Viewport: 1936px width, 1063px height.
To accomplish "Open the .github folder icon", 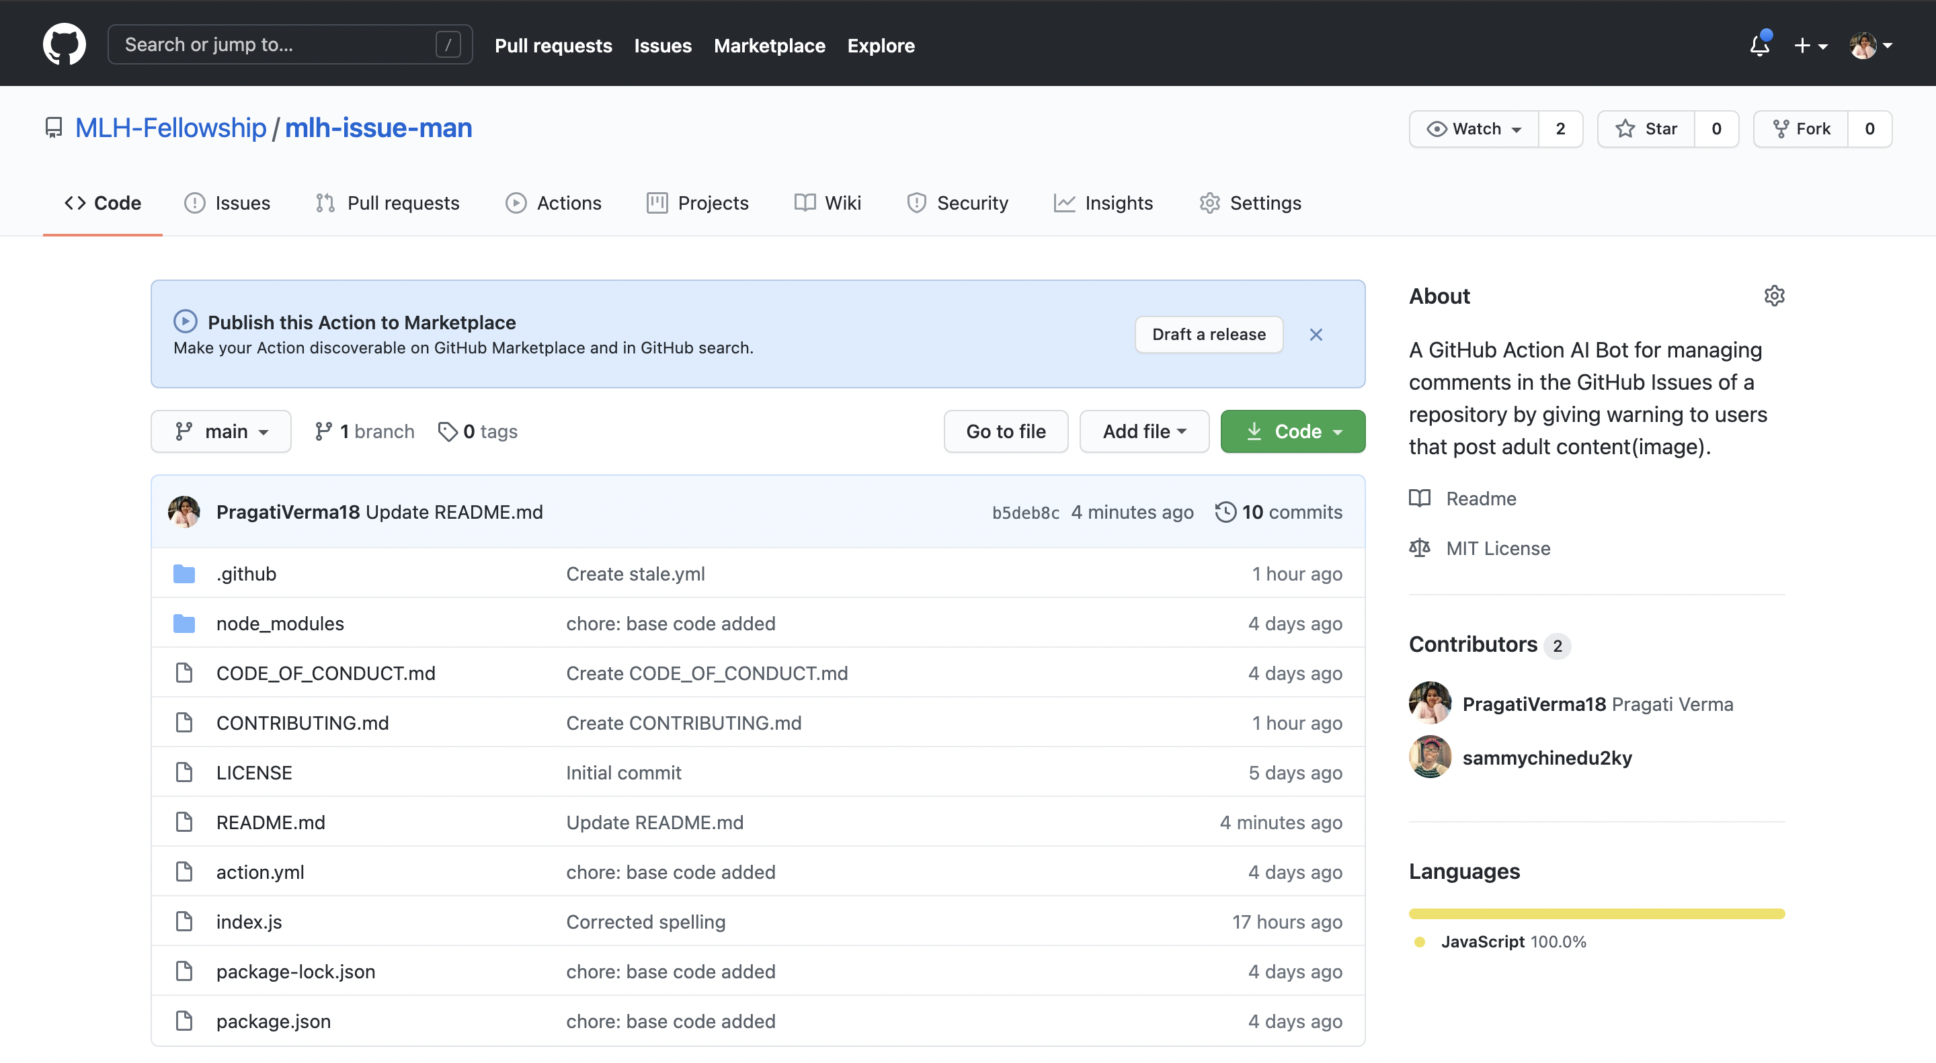I will [x=184, y=573].
